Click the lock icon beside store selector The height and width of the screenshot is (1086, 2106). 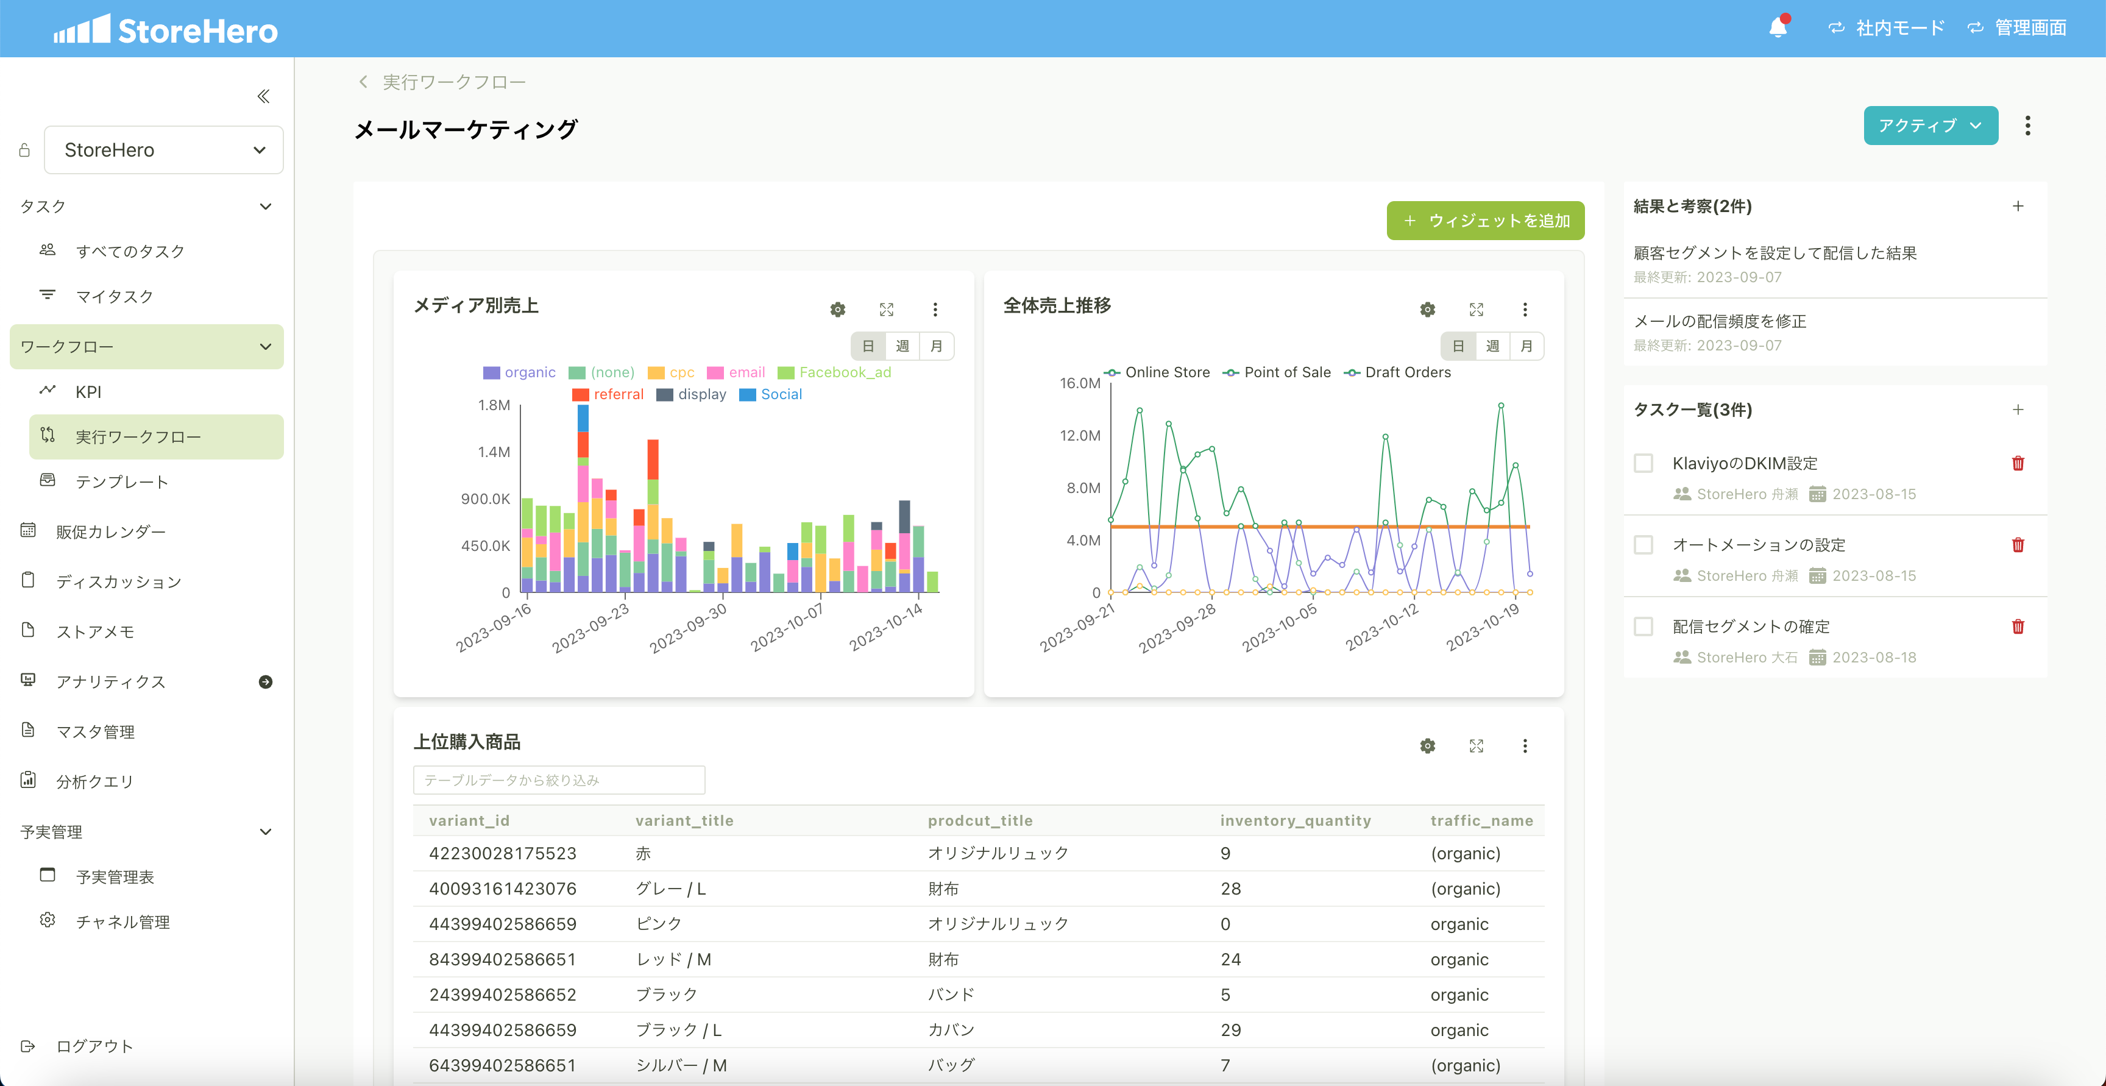[24, 150]
